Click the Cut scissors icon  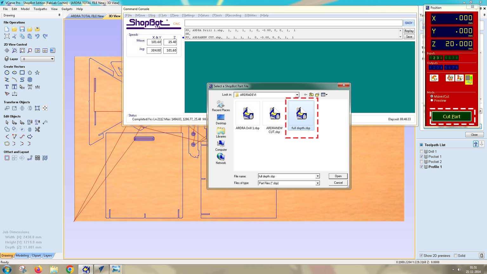coord(14,36)
